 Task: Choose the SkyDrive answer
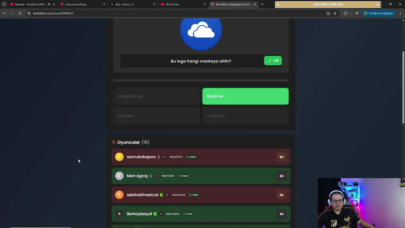[x=245, y=96]
